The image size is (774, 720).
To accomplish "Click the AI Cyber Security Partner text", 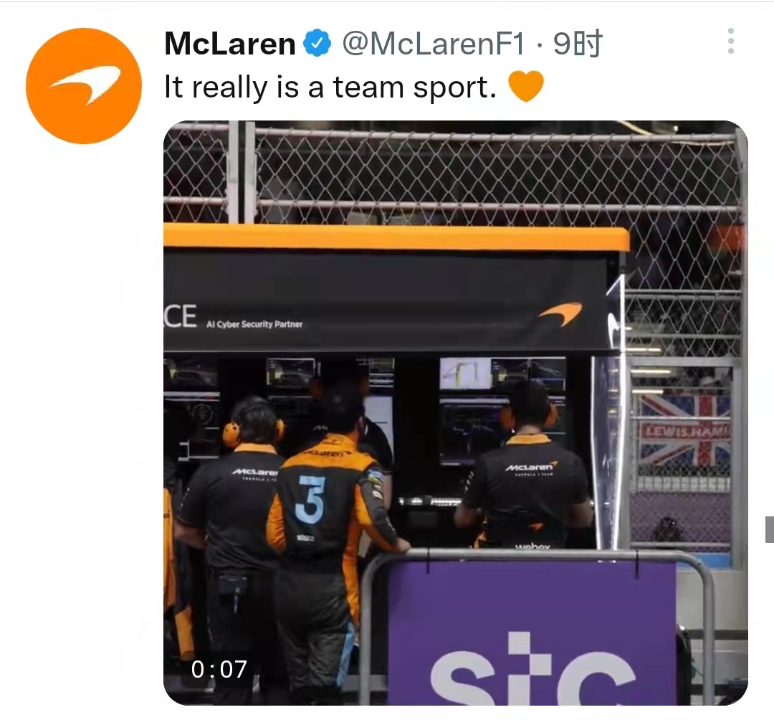I will 254,324.
